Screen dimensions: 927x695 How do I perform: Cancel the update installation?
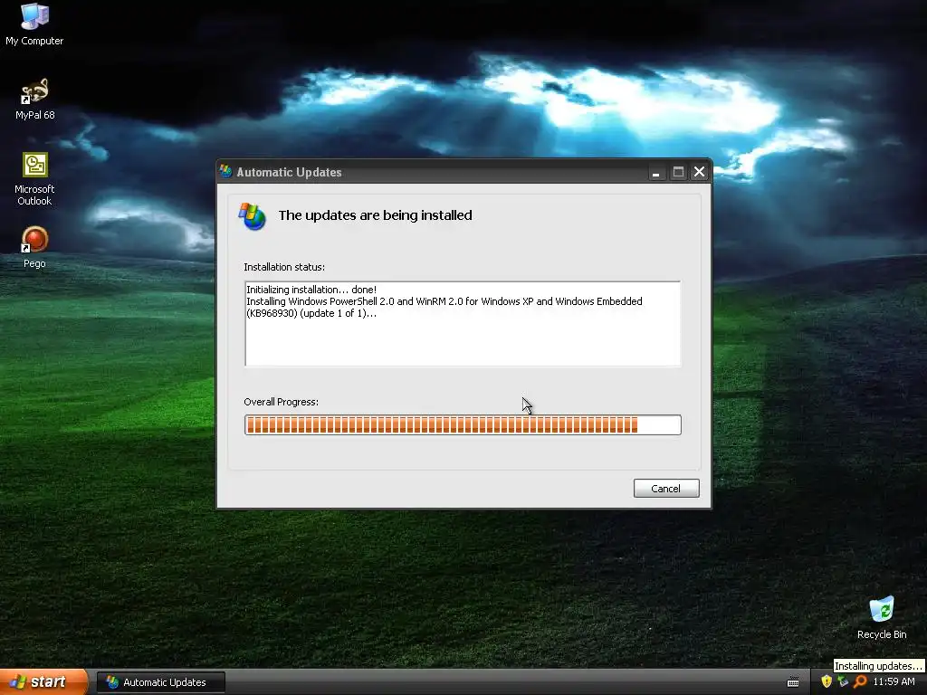tap(666, 488)
